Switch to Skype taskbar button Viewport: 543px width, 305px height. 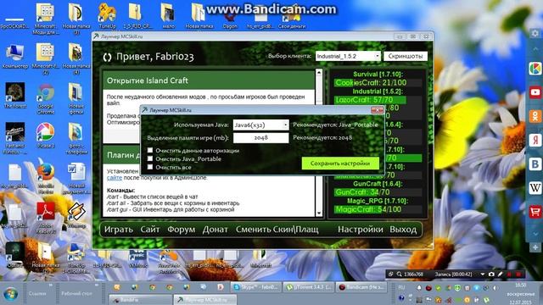[256, 287]
